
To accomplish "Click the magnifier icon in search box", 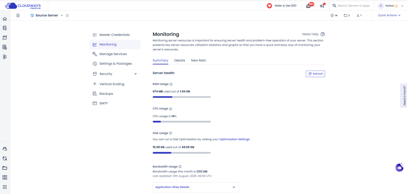I will tap(334, 6).
